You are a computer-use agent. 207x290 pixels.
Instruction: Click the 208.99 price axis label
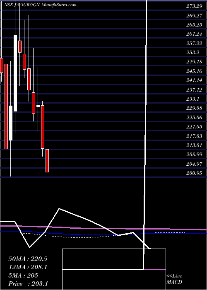(x=194, y=155)
